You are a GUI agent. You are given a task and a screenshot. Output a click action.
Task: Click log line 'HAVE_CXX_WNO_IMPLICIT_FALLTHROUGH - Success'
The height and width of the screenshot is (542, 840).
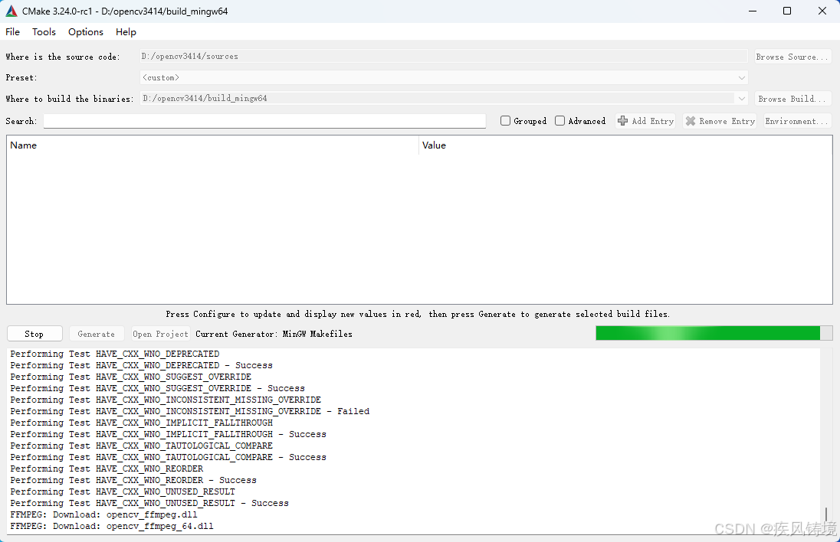pos(168,434)
